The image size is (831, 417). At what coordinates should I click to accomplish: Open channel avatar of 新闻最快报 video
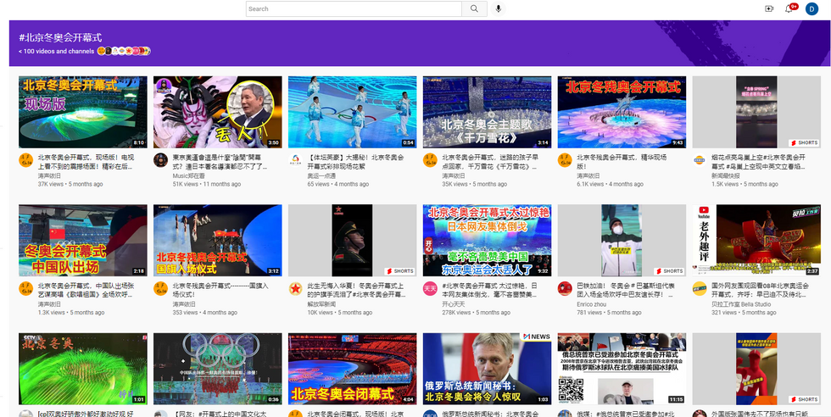tap(699, 160)
